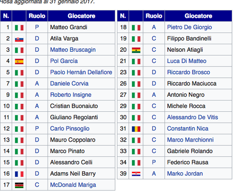Open the Paolo Hernán Dellafiore link
Image resolution: width=246 pixels, height=196 pixels.
[81, 72]
